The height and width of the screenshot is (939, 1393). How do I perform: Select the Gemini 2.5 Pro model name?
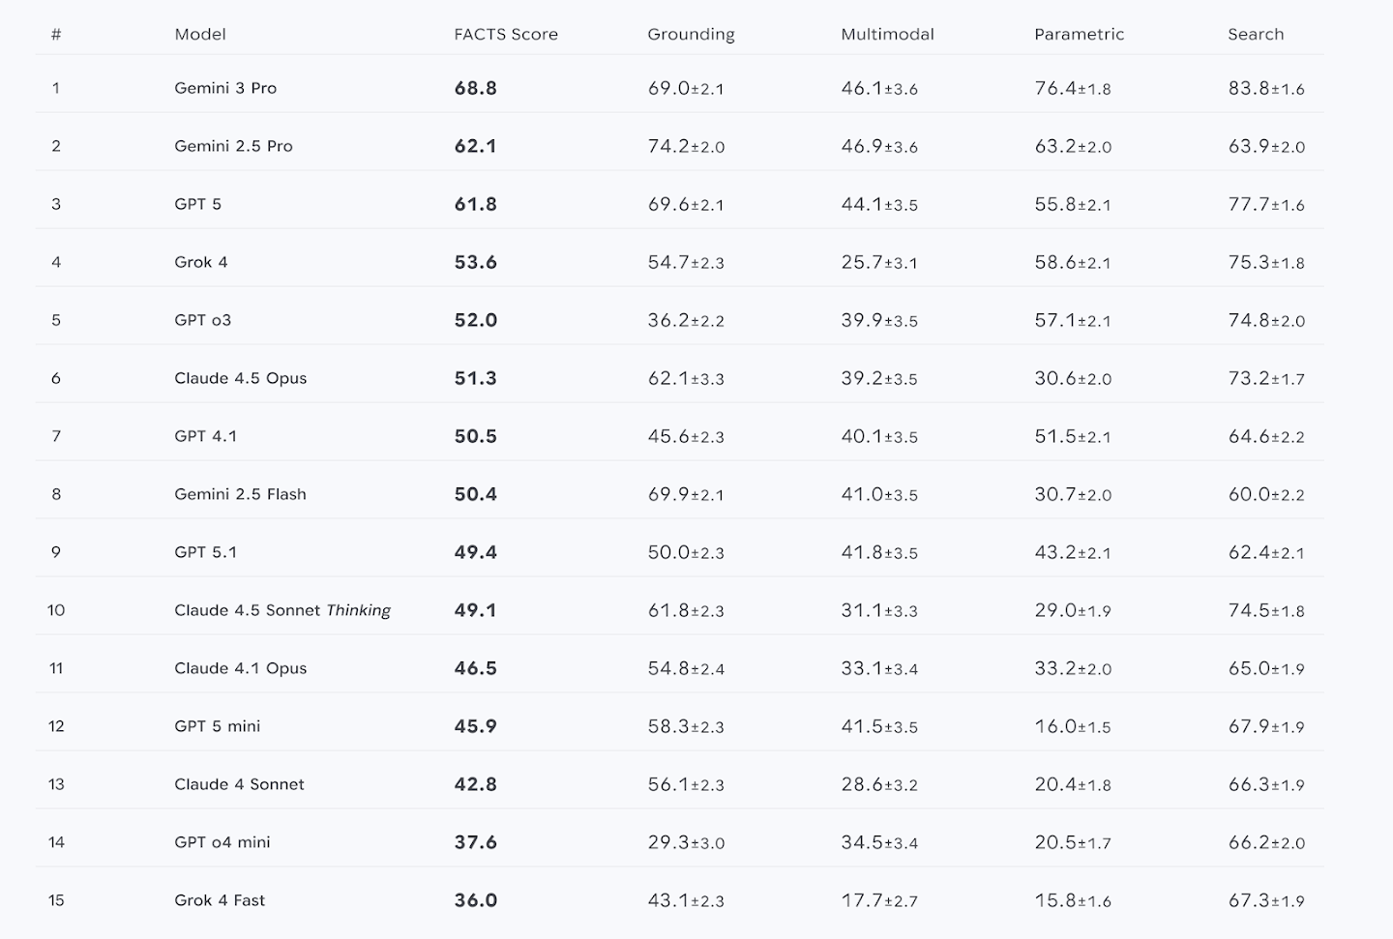click(x=233, y=146)
